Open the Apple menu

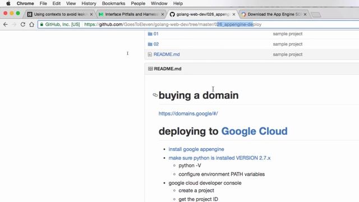tap(8, 3)
